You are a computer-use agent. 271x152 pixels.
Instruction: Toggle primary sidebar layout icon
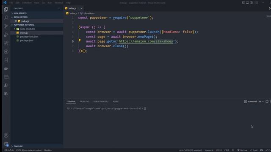[243, 3]
